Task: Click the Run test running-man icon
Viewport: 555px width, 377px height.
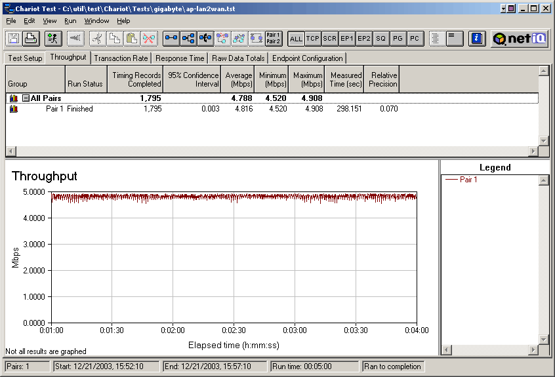Action: (53, 38)
